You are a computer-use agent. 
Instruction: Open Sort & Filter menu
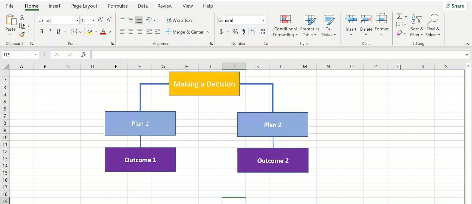(417, 26)
